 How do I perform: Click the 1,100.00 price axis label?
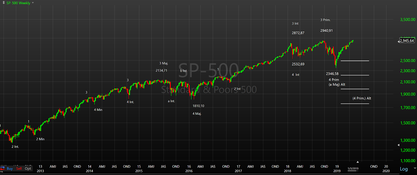coord(408,161)
